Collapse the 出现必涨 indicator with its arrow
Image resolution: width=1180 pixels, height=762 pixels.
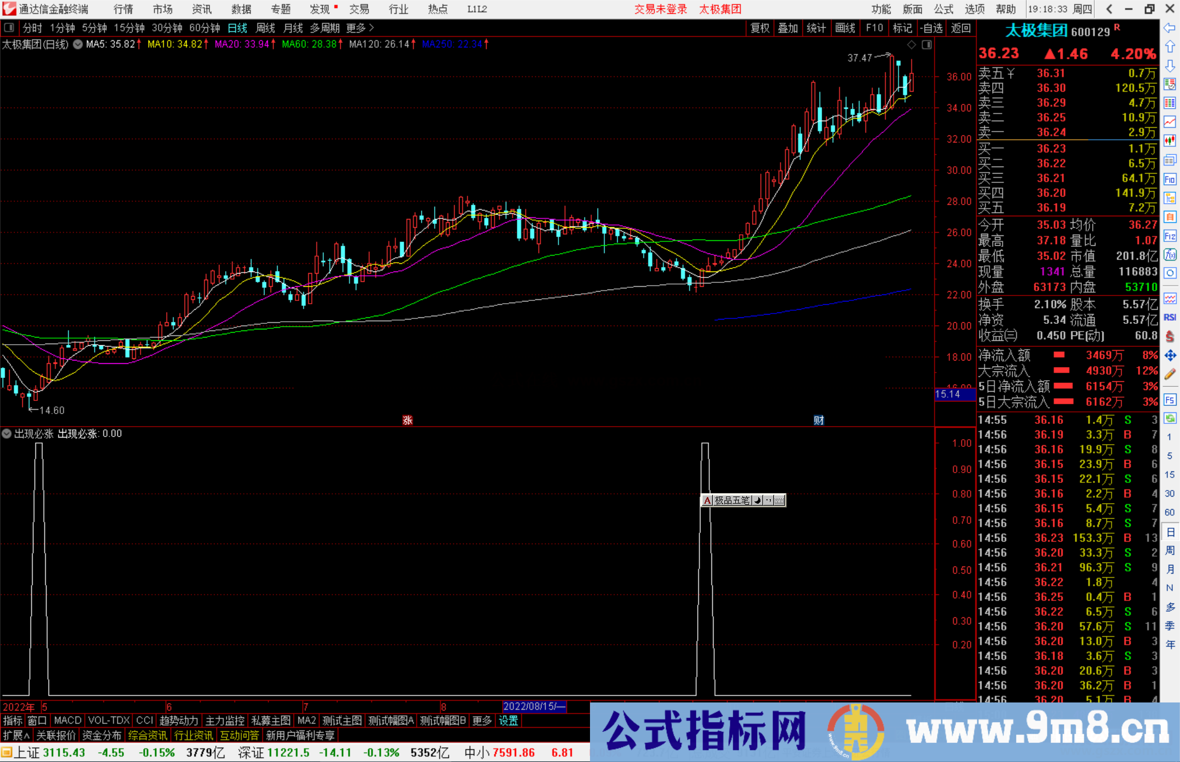tap(7, 433)
